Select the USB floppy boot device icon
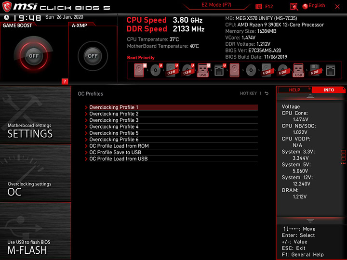This screenshot has width=347, height=260. 314,70
